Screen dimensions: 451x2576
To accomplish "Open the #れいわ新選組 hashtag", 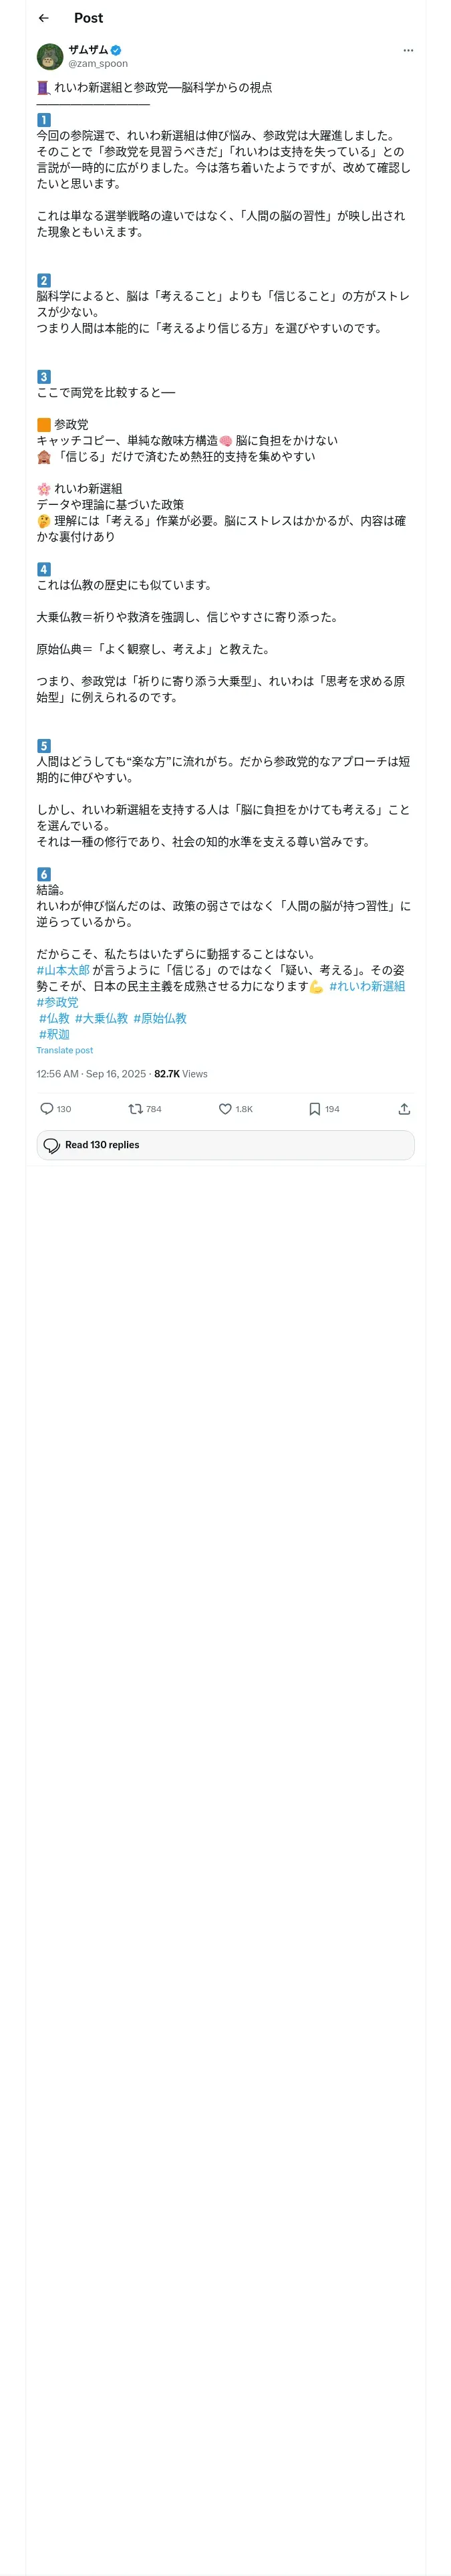I will [x=367, y=986].
